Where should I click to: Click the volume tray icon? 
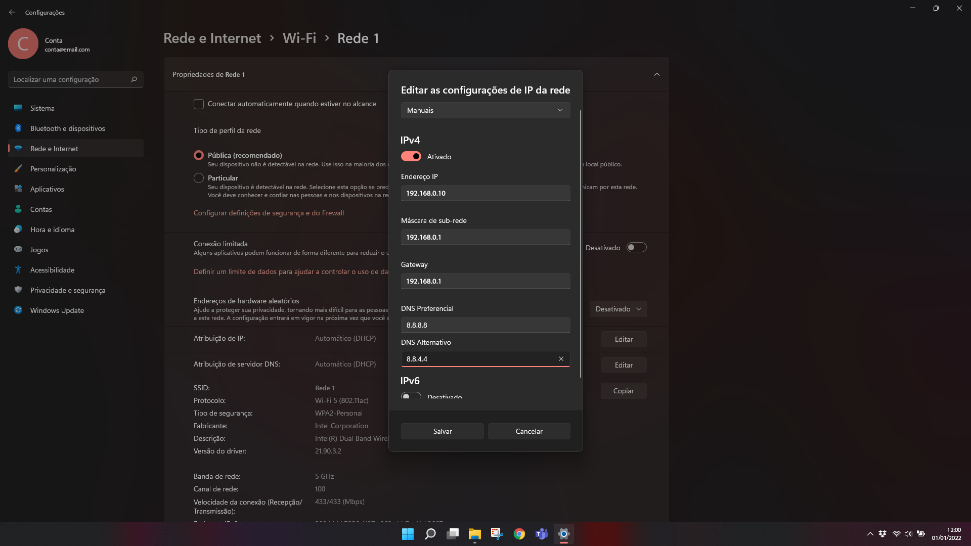click(x=908, y=534)
